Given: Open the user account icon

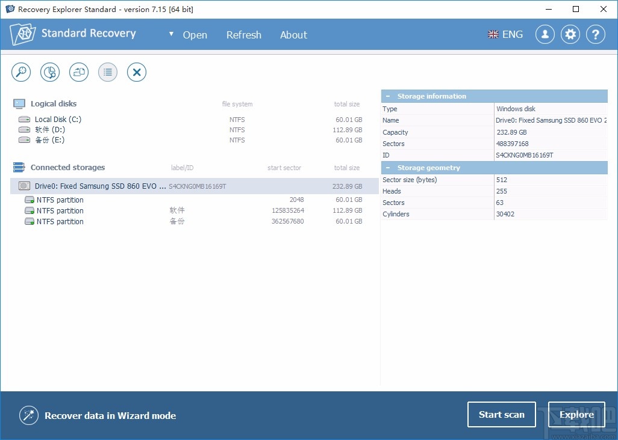Looking at the screenshot, I should [x=545, y=35].
